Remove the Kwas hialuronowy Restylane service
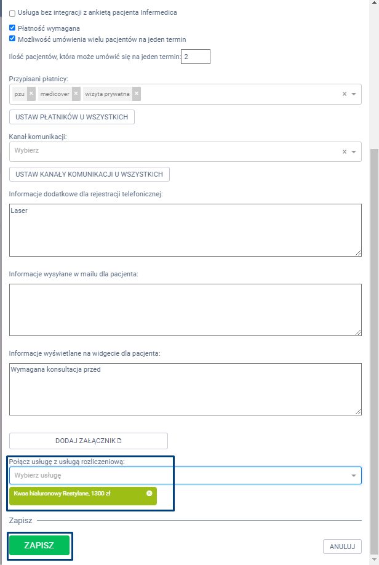The height and width of the screenshot is (565, 379). (150, 494)
